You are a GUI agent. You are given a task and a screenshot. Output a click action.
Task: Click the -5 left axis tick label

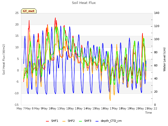(17, 82)
